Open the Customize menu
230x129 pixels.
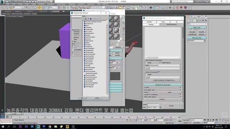[x=81, y=4]
